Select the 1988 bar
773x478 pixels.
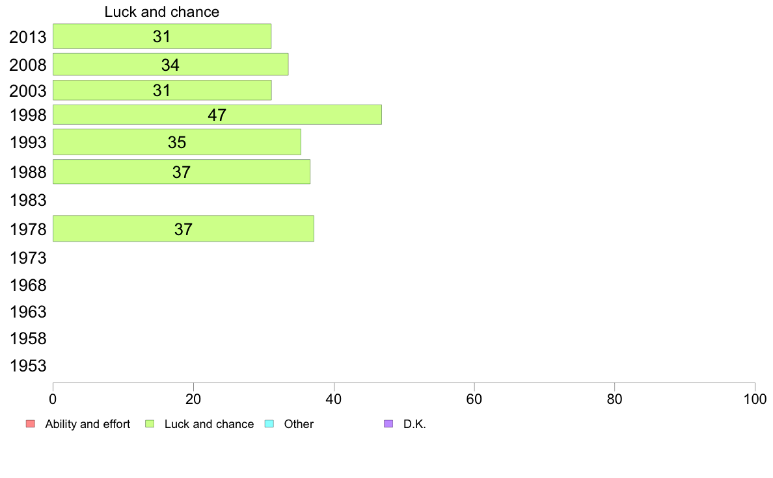click(181, 172)
